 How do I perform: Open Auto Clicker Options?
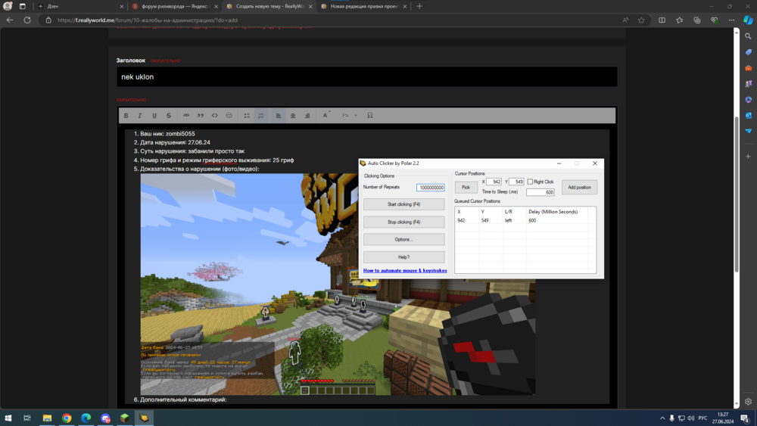click(403, 239)
